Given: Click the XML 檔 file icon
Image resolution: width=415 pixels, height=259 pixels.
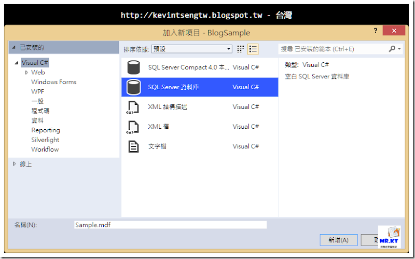Looking at the screenshot, I should [133, 127].
